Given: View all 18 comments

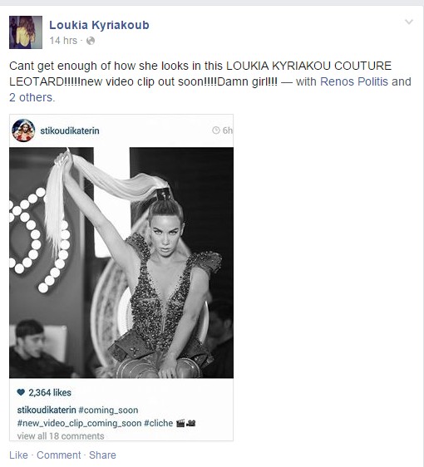Looking at the screenshot, I should [x=61, y=436].
